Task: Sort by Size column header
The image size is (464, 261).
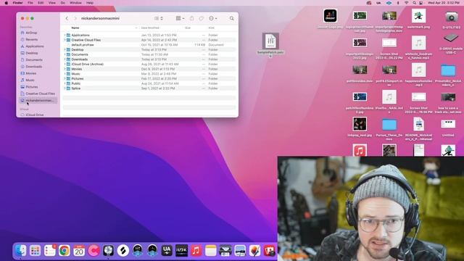Action: tap(188, 28)
